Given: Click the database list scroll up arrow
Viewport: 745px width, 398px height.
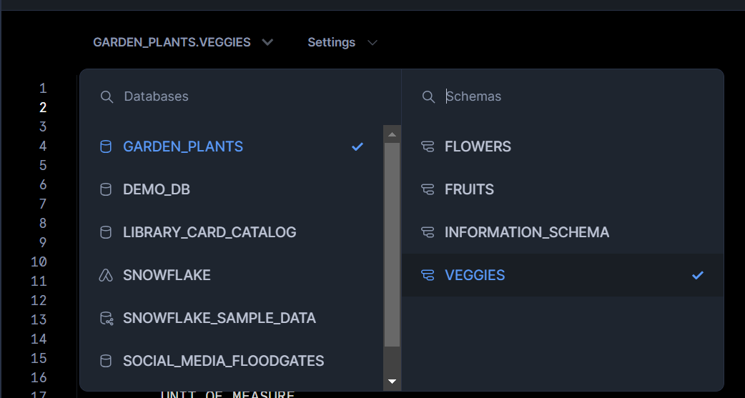Looking at the screenshot, I should pyautogui.click(x=392, y=135).
